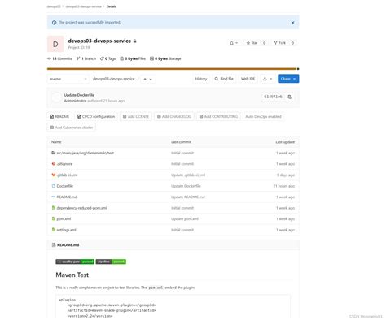Screen dimensions: 386x320
Task: Open the blue Clone dropdown
Action: 288,79
